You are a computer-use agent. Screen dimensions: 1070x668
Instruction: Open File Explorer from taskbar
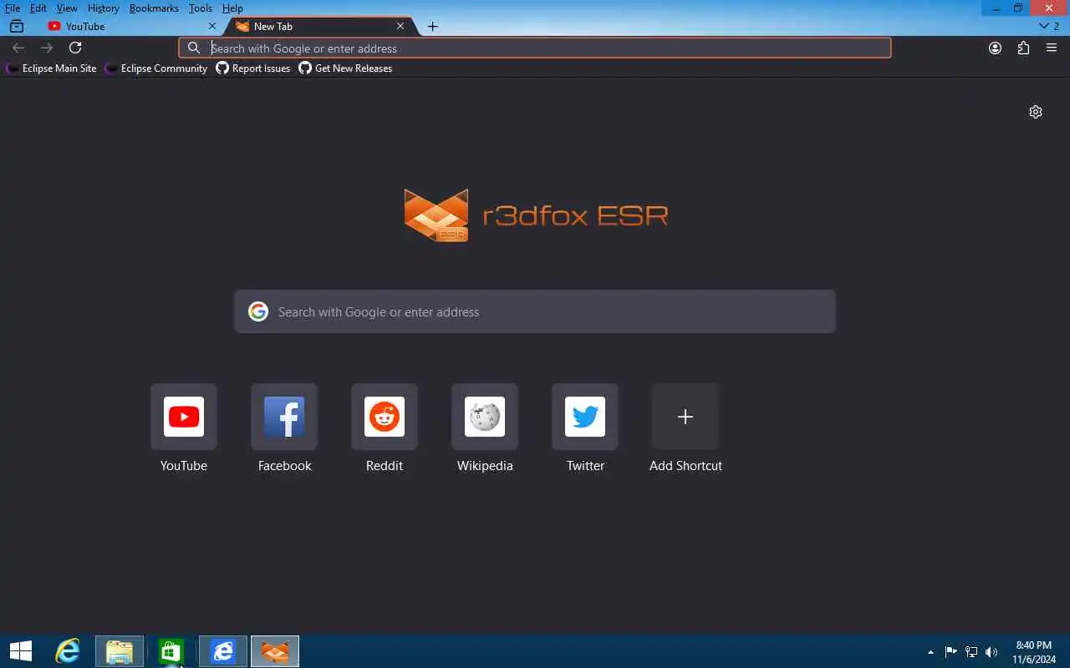pos(120,651)
